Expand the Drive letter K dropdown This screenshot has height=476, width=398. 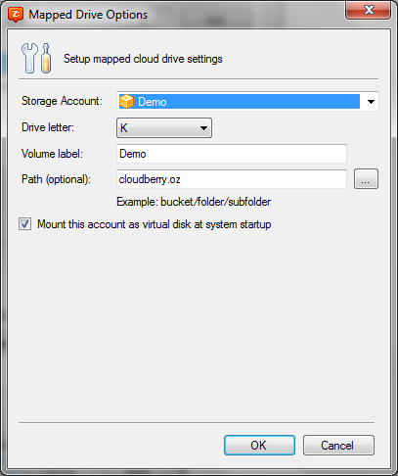[164, 128]
